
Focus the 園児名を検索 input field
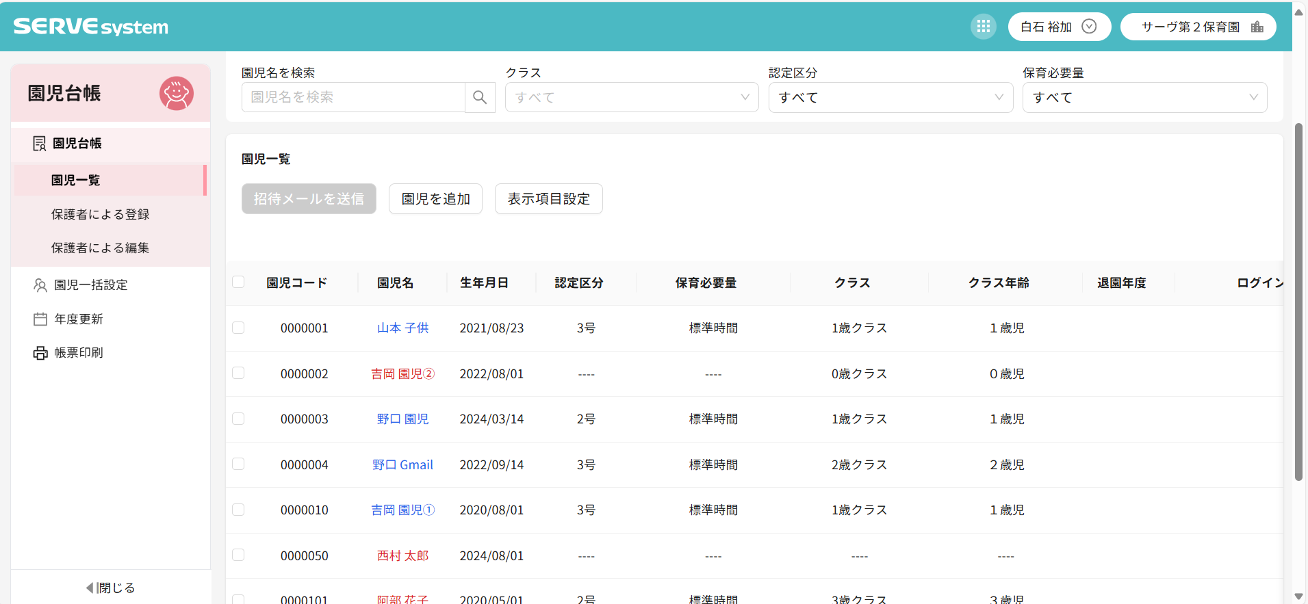coord(353,97)
